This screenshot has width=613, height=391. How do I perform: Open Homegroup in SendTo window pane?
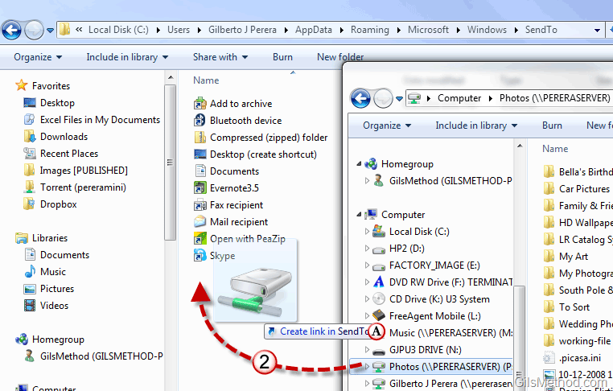pos(50,340)
